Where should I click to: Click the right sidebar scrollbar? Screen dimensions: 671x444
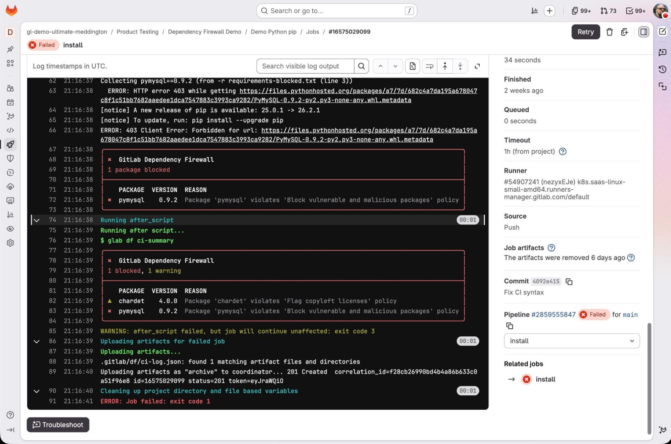649,379
